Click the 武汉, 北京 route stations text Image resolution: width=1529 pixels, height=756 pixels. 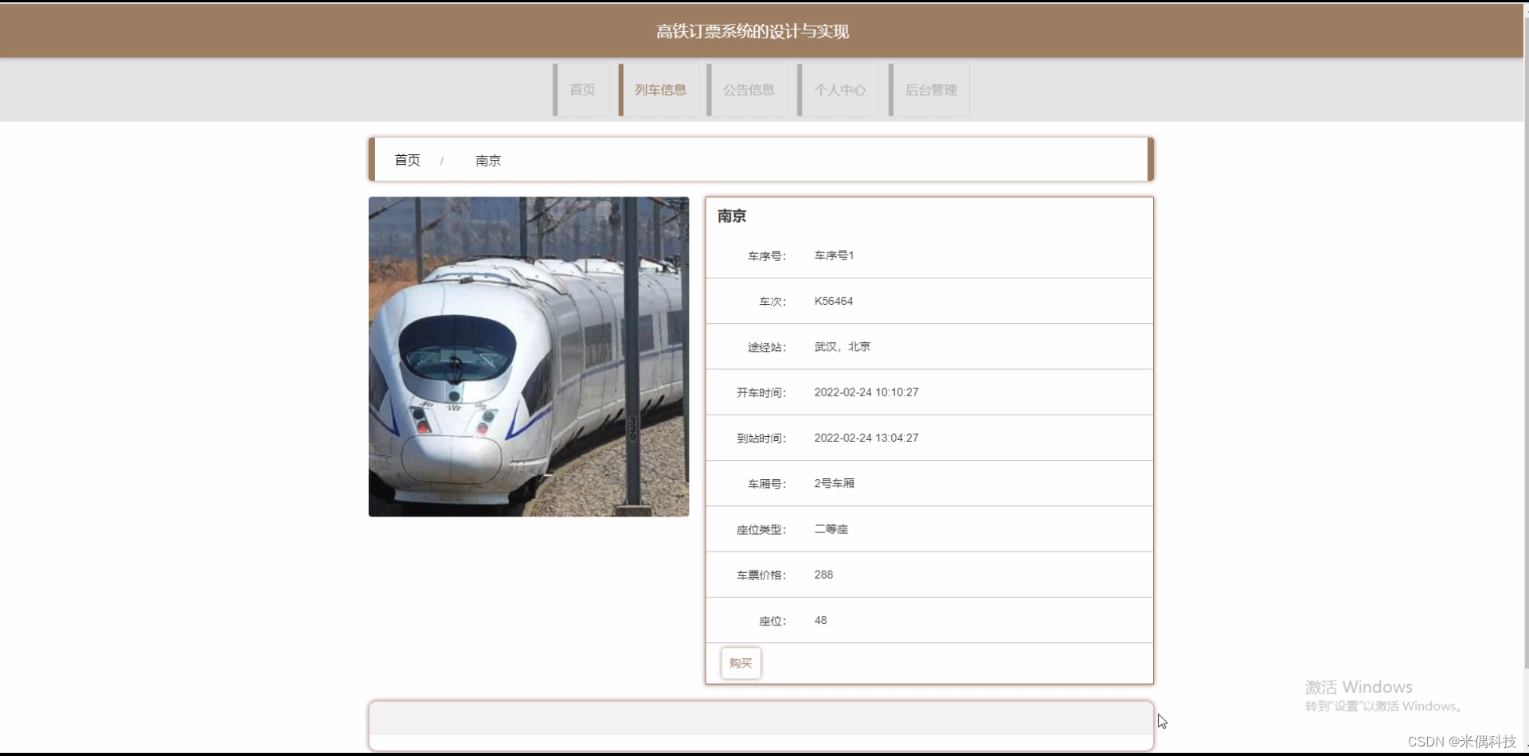pos(842,346)
